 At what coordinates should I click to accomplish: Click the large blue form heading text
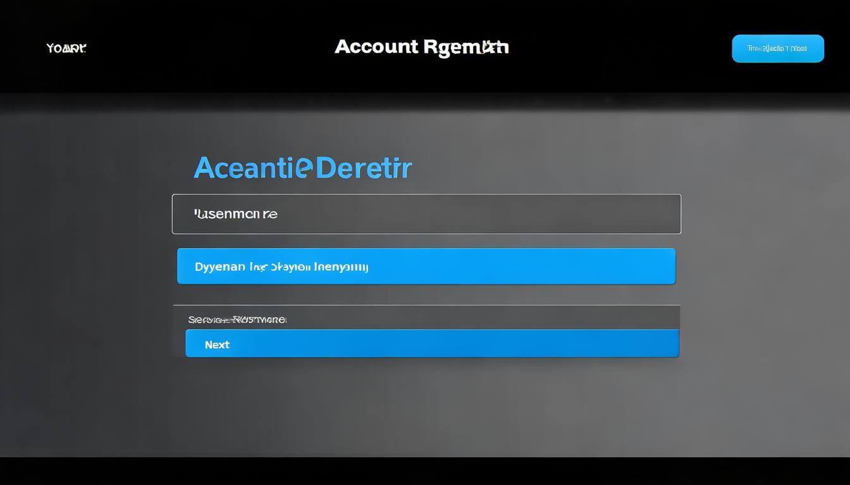coord(302,168)
